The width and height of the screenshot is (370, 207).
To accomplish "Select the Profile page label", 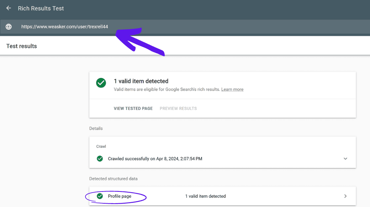I will click(120, 196).
